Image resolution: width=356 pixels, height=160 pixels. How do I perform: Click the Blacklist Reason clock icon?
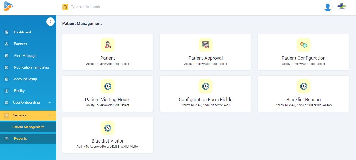click(304, 86)
